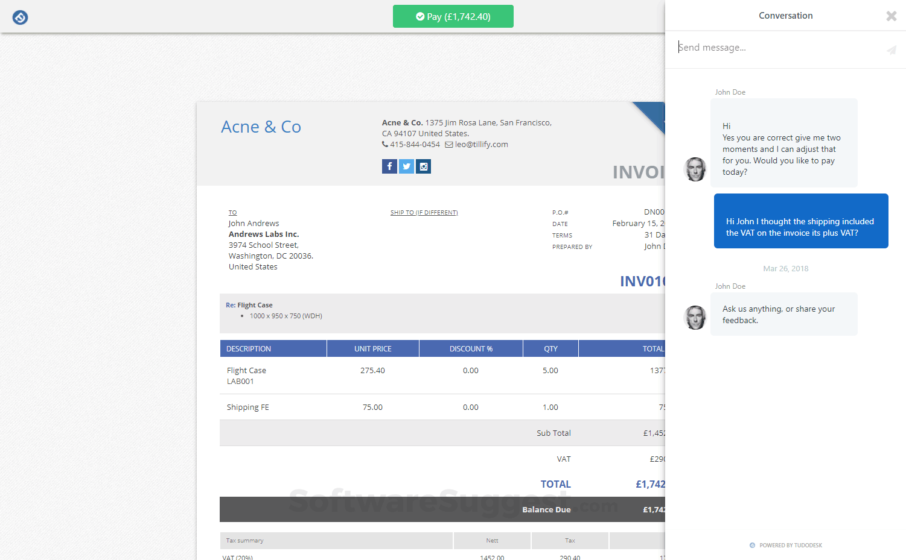Select the DESCRIPTION column header

pos(273,348)
